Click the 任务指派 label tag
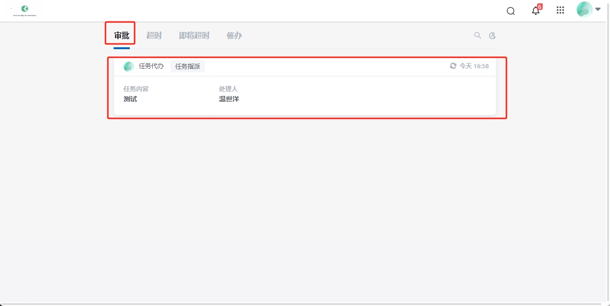Viewport: 610px width, 306px height. pos(188,66)
